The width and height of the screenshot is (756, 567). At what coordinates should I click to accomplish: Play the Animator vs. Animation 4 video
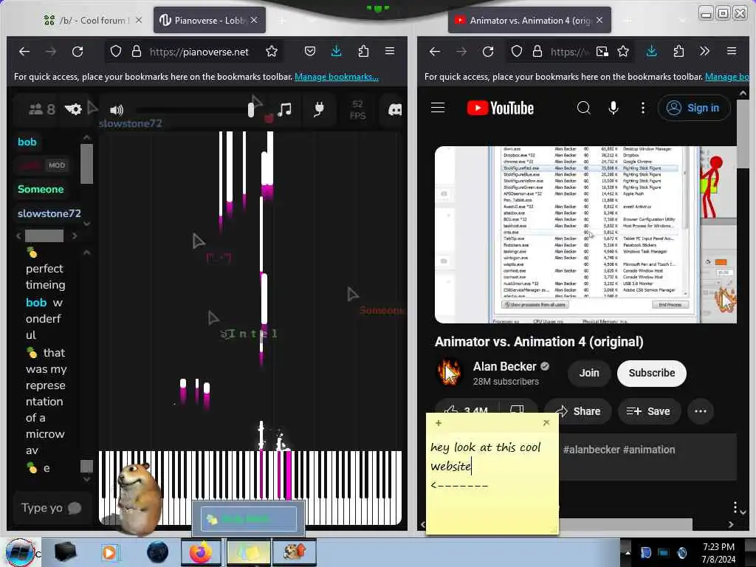585,234
